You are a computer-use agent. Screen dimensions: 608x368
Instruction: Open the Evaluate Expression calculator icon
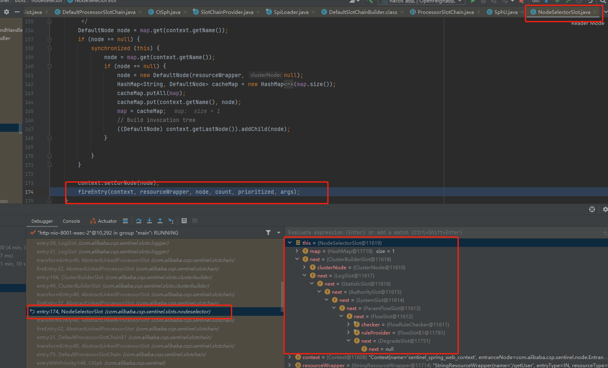(x=184, y=221)
